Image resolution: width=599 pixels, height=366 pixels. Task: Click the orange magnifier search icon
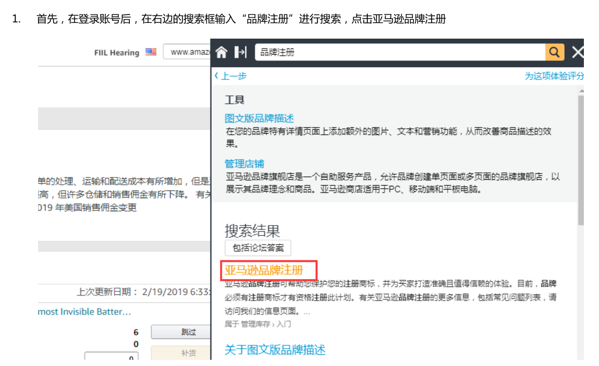(x=554, y=51)
